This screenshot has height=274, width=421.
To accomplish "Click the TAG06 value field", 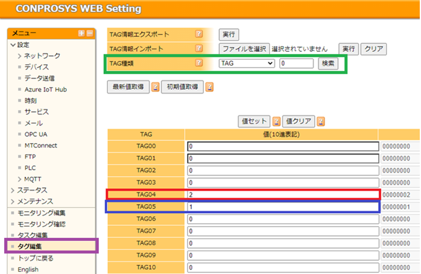I will pos(283,219).
